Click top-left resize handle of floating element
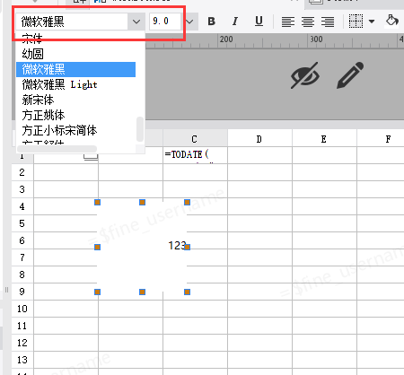 coord(97,203)
